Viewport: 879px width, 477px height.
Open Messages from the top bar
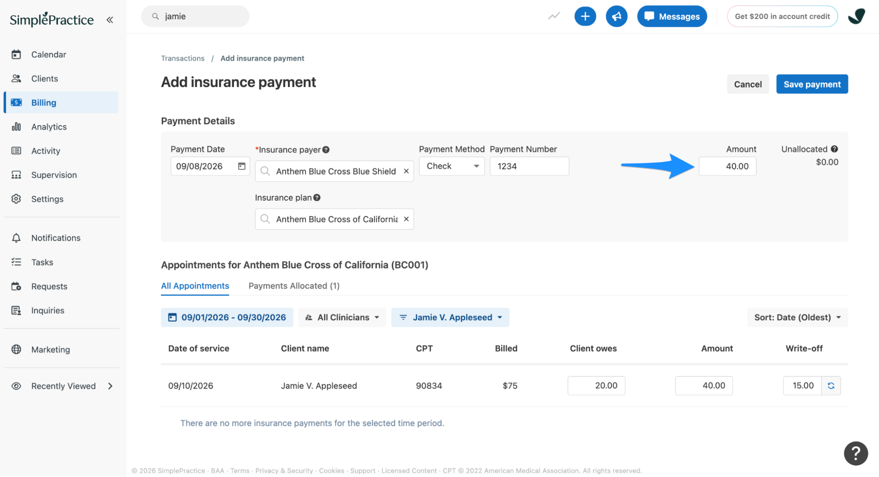pos(672,16)
